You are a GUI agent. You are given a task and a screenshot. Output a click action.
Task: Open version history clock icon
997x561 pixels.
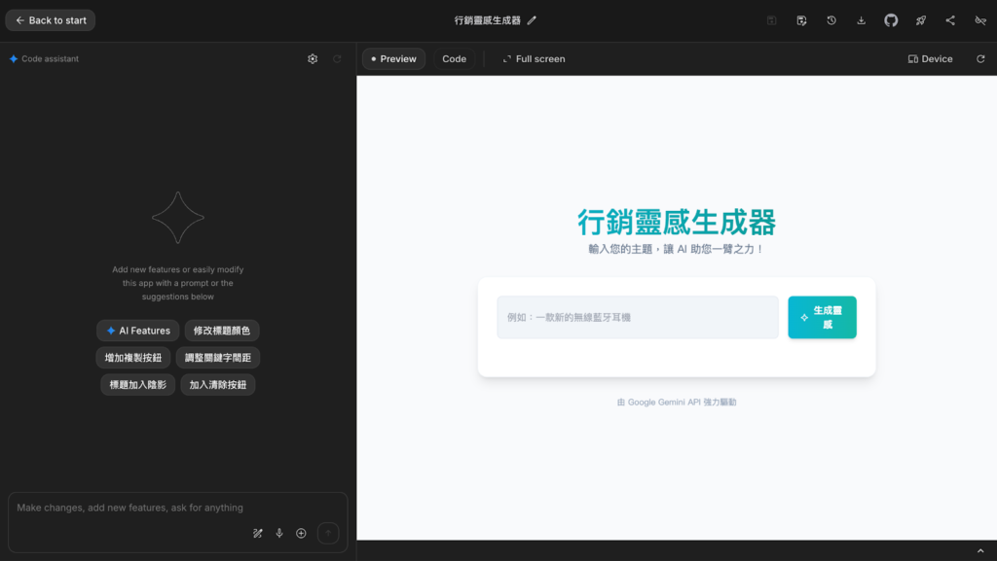[x=831, y=20]
